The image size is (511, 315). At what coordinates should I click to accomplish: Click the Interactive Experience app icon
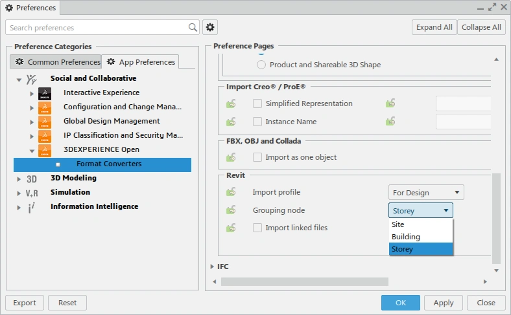click(45, 93)
